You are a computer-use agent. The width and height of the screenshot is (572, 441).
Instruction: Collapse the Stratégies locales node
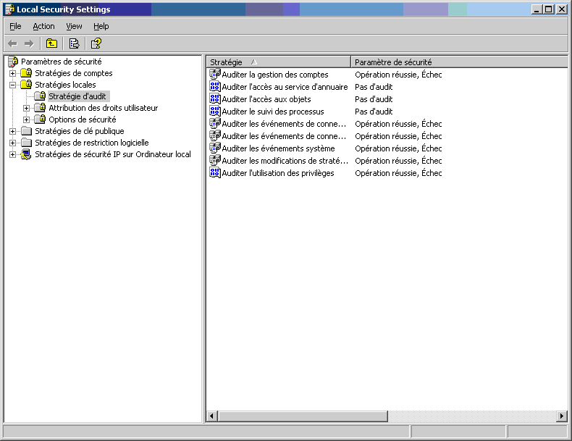[12, 85]
